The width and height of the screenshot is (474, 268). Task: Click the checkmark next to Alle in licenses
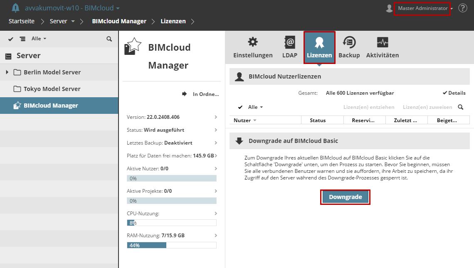coord(240,107)
